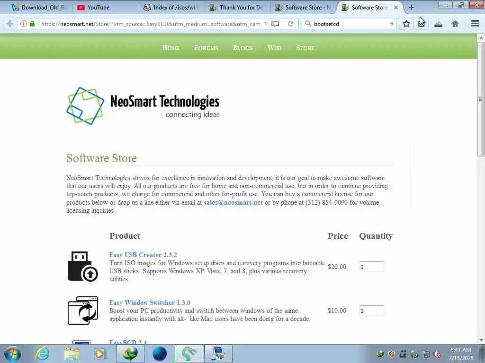This screenshot has width=485, height=363.
Task: Switch to the inactive Software Store - N tab
Action: pyautogui.click(x=303, y=8)
